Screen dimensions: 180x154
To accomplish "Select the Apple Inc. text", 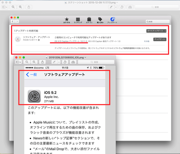I will (51, 97).
